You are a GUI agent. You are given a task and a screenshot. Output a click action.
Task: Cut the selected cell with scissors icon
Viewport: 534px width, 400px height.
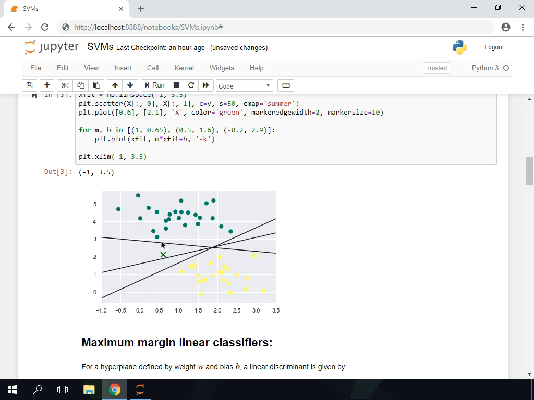(64, 85)
